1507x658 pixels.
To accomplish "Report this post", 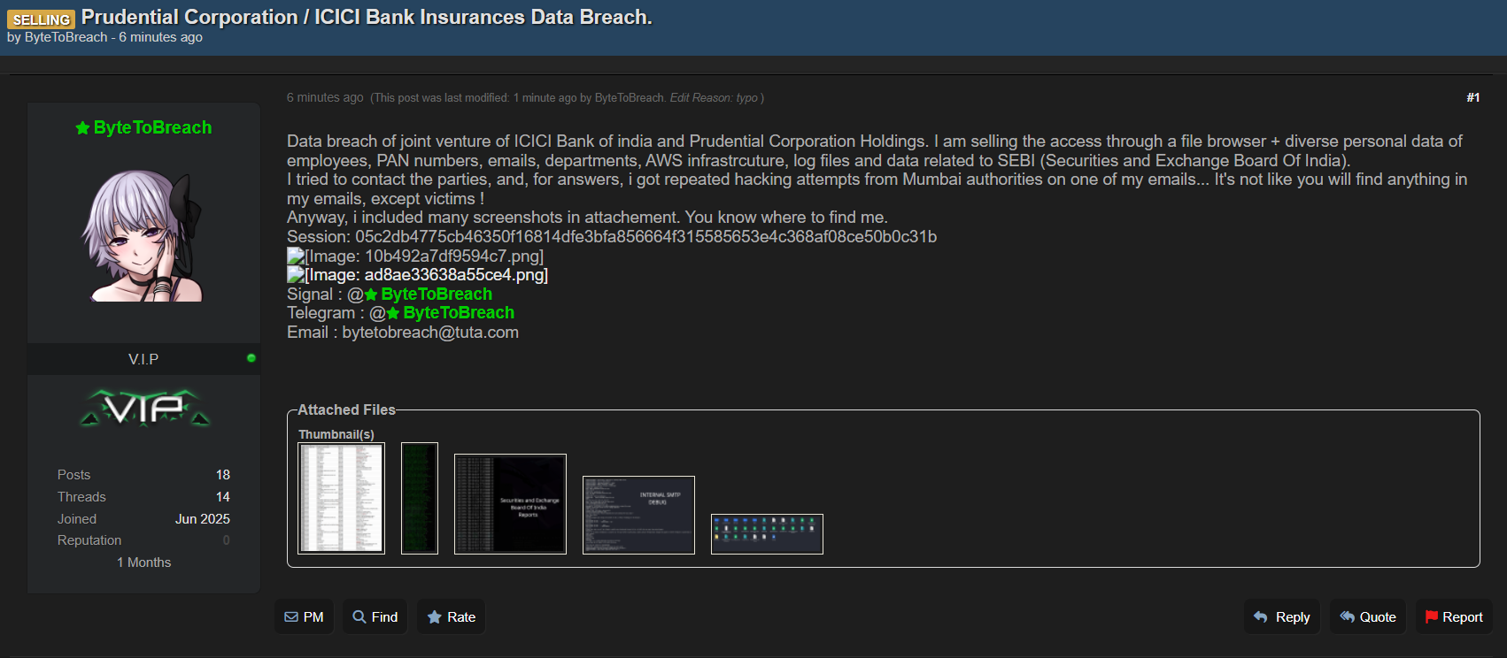I will point(1454,617).
